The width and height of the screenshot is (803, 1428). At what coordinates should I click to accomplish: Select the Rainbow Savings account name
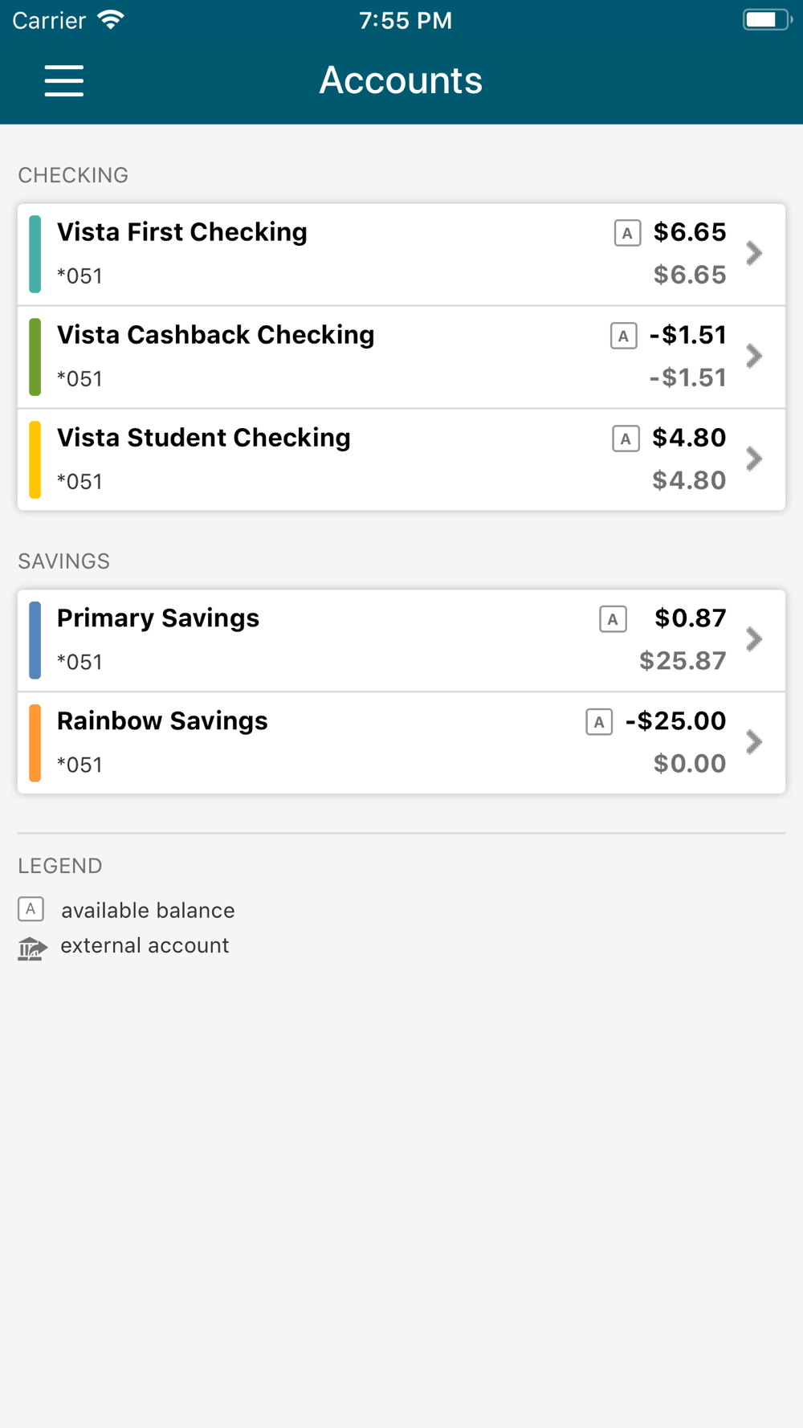click(x=162, y=721)
